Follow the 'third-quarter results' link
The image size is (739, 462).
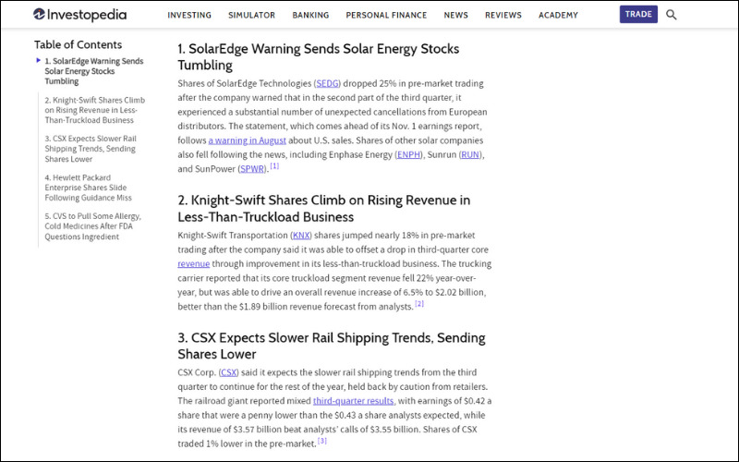point(354,401)
